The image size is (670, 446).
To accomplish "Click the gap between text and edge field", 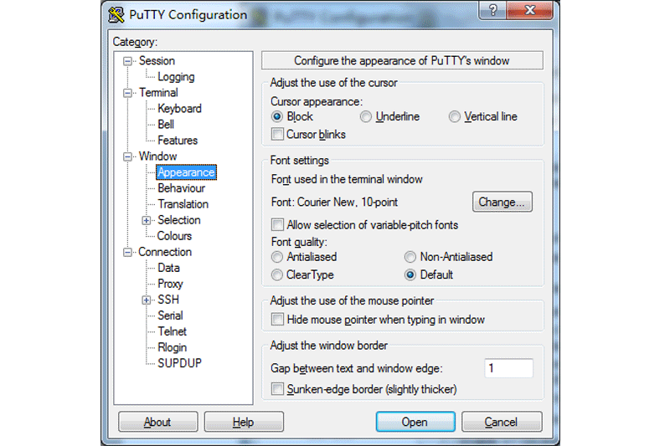I will point(508,368).
